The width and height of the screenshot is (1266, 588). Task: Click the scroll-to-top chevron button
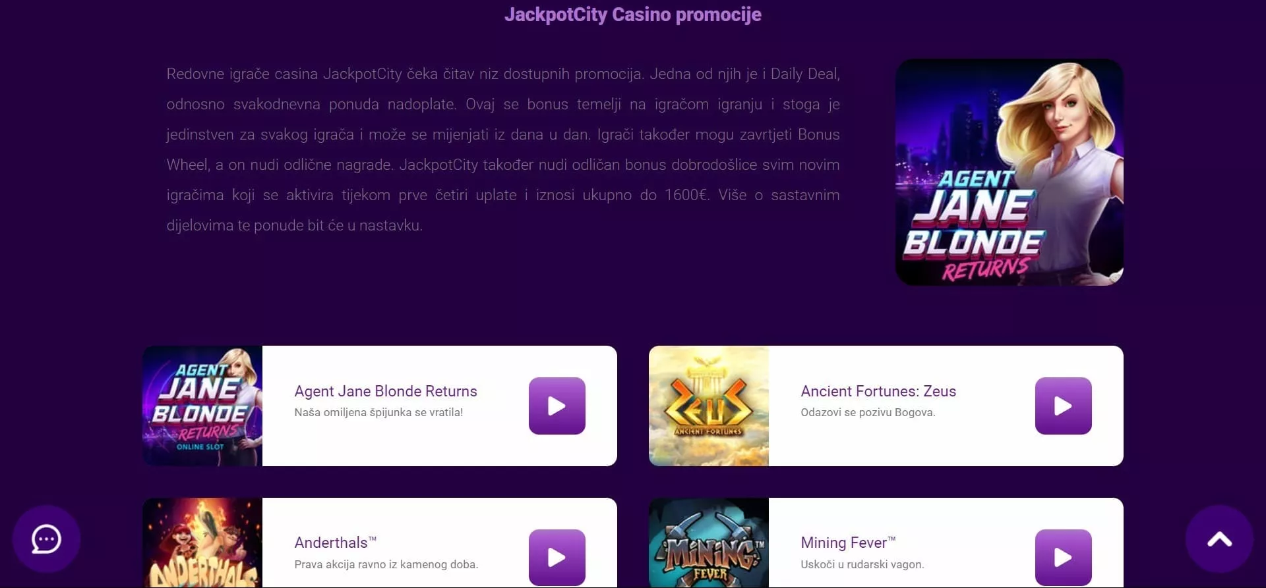click(1219, 539)
